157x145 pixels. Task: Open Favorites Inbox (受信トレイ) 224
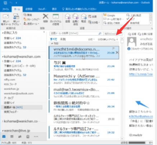13,38
